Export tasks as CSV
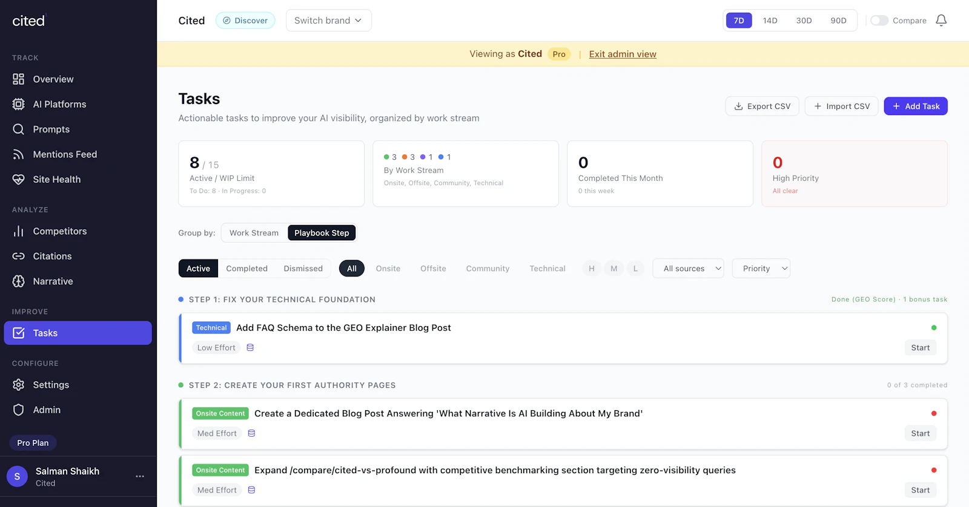969x507 pixels. (762, 106)
